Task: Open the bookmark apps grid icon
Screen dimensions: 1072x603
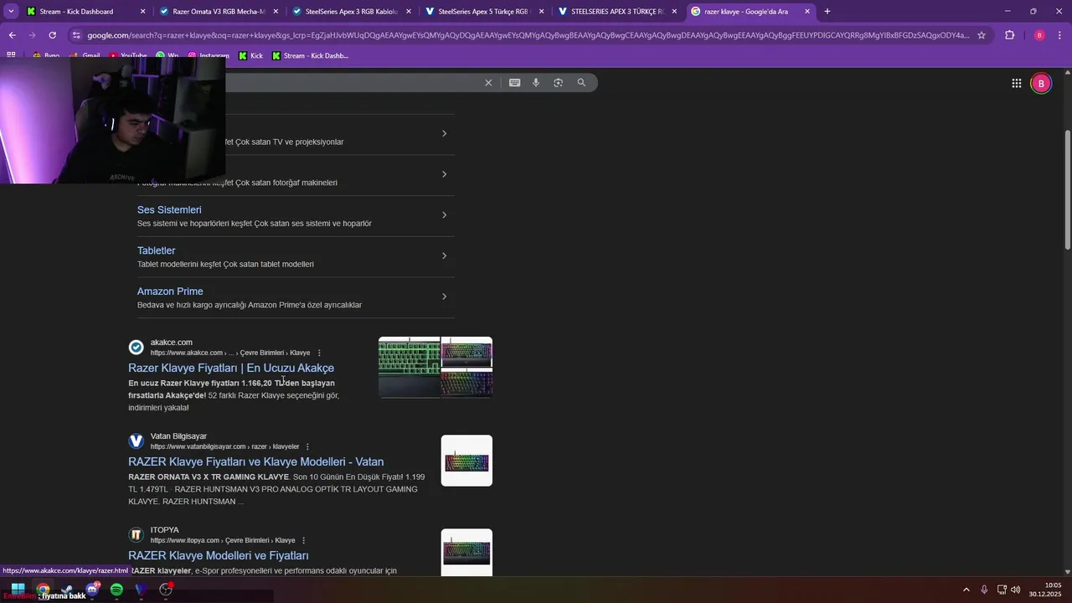Action: 11,55
